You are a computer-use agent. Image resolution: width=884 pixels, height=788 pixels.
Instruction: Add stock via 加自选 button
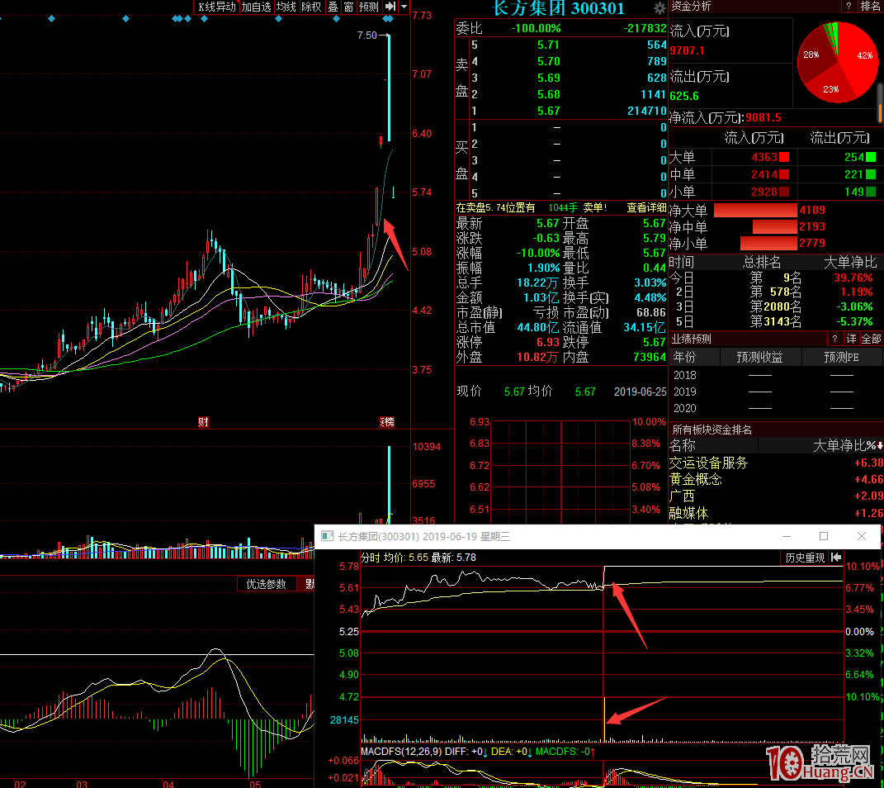click(x=257, y=7)
